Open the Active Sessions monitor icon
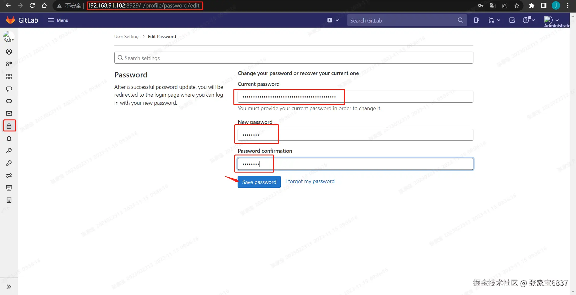576x295 pixels. (x=9, y=188)
